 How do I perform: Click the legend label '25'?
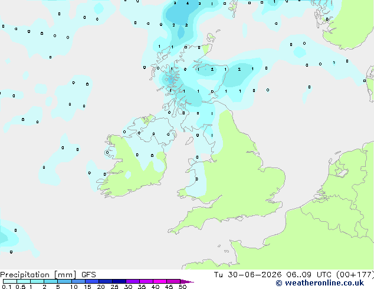tap(114, 287)
